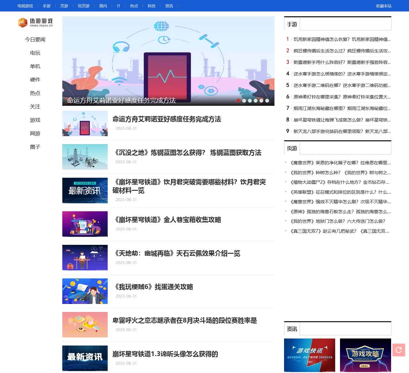This screenshot has width=409, height=373.
Task: Open 国内 in top navigation
Action: [103, 6]
